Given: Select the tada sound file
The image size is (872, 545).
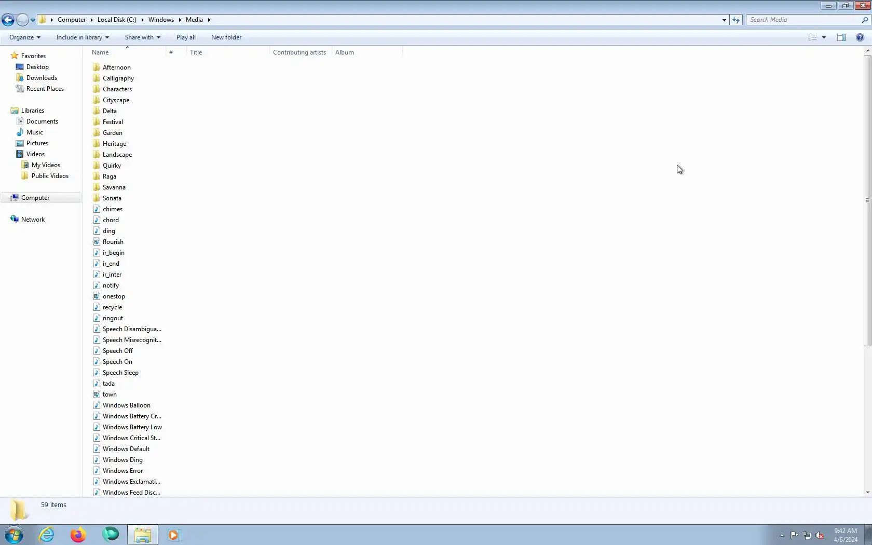Looking at the screenshot, I should [108, 384].
